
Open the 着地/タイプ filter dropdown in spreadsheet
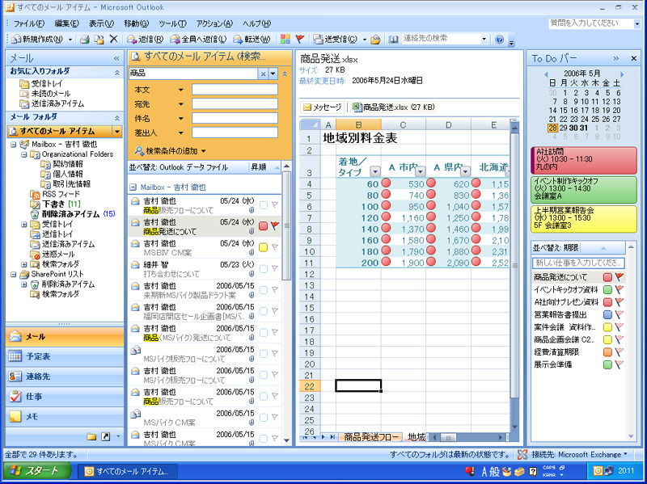[x=375, y=171]
